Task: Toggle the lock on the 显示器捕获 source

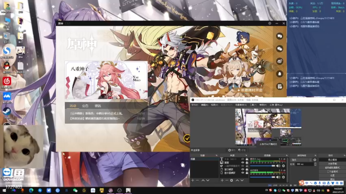Action: point(247,173)
